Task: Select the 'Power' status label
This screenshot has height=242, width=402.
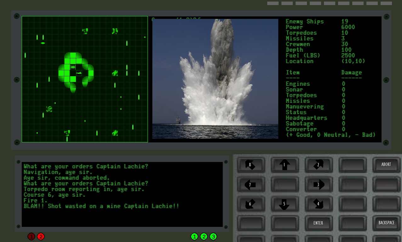Action: pos(294,27)
